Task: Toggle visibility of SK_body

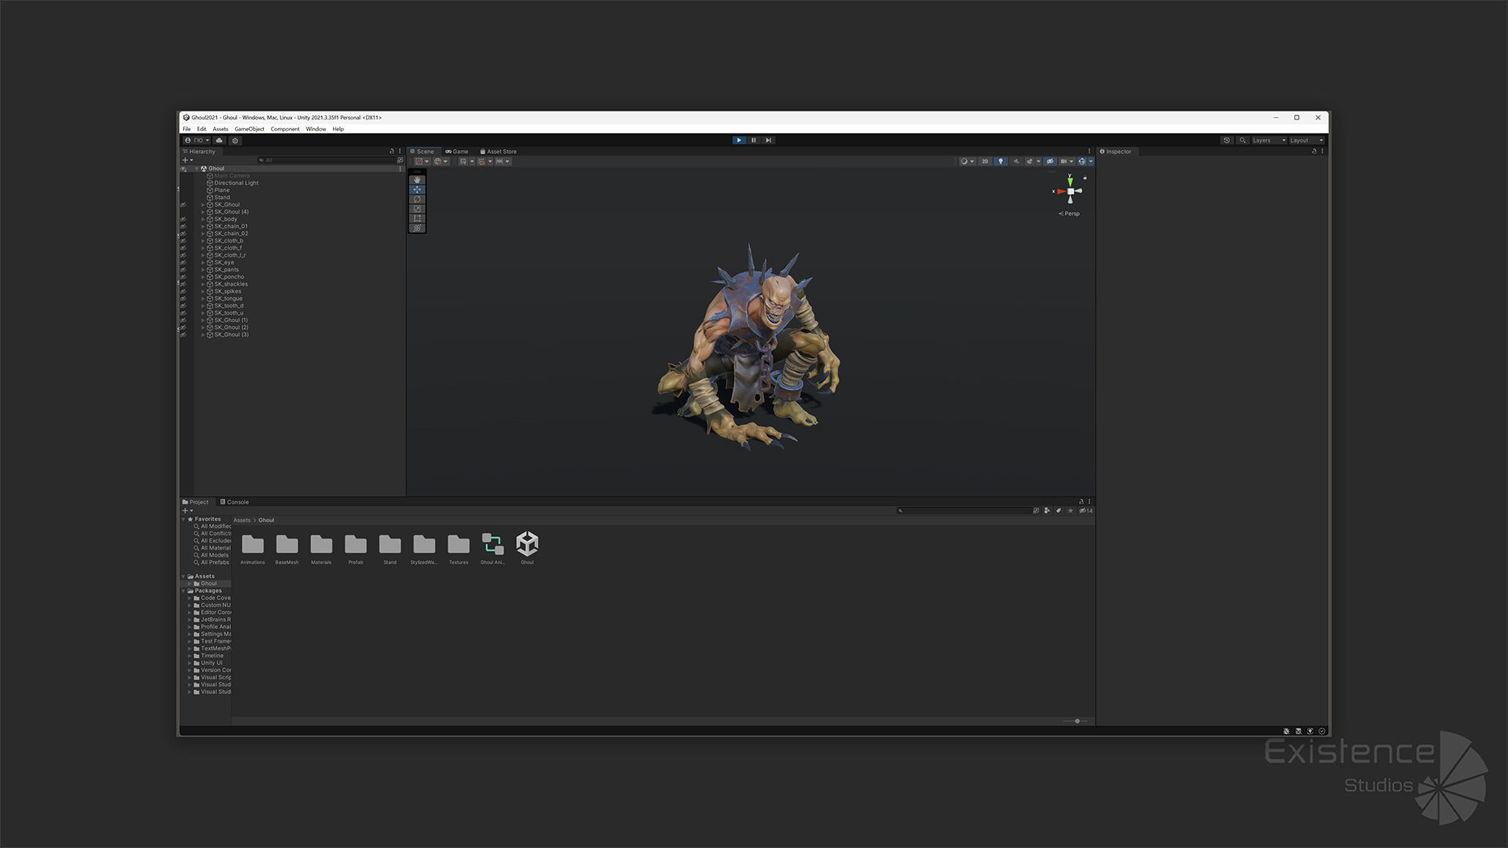Action: pos(183,220)
